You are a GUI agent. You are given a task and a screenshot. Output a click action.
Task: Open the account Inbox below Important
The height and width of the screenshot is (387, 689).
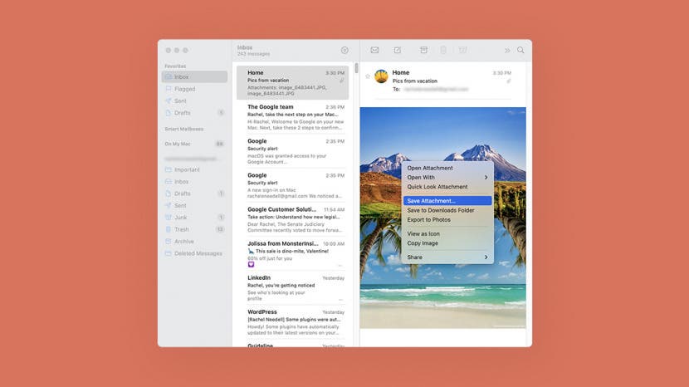[194, 182]
